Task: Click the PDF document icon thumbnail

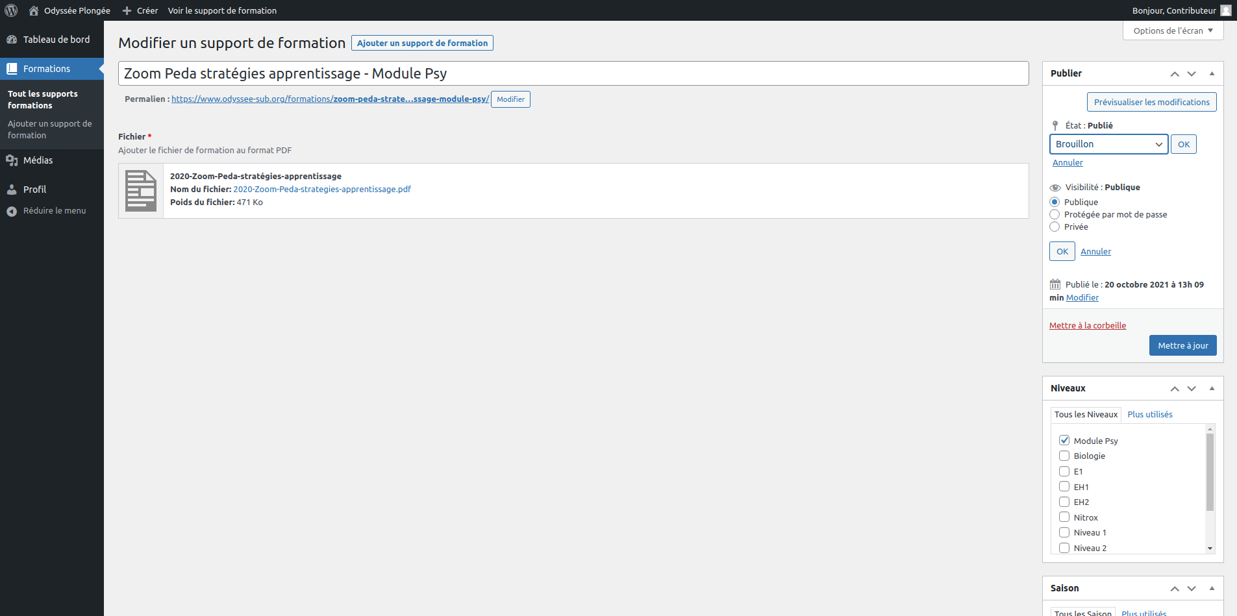Action: click(141, 191)
